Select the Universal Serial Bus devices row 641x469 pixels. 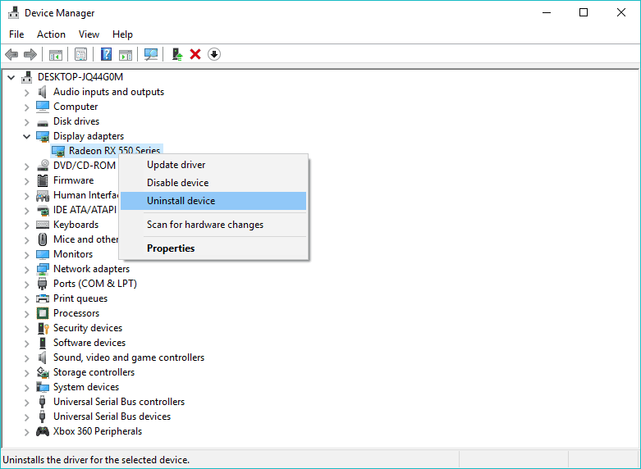point(112,417)
